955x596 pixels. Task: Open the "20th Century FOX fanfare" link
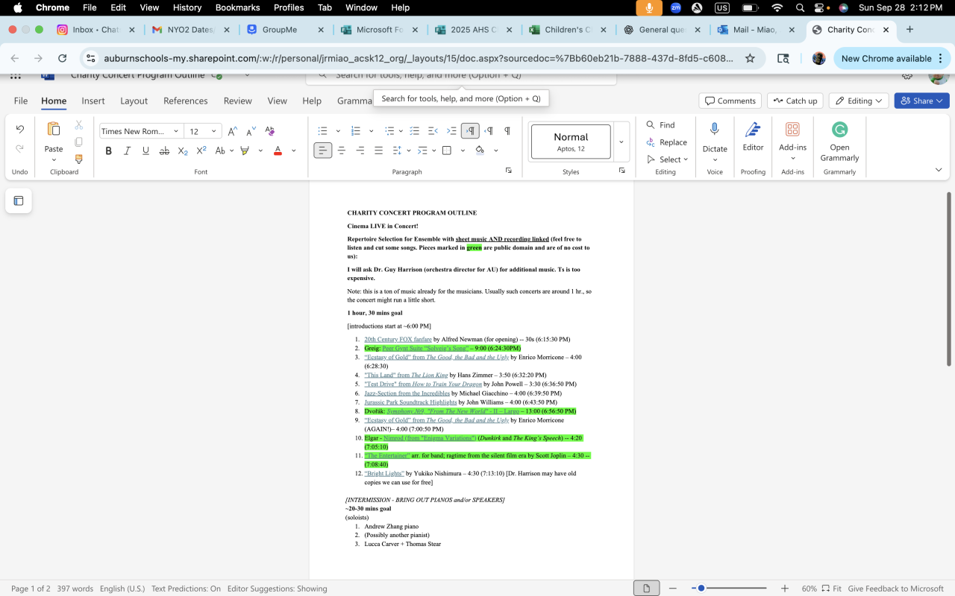coord(398,340)
